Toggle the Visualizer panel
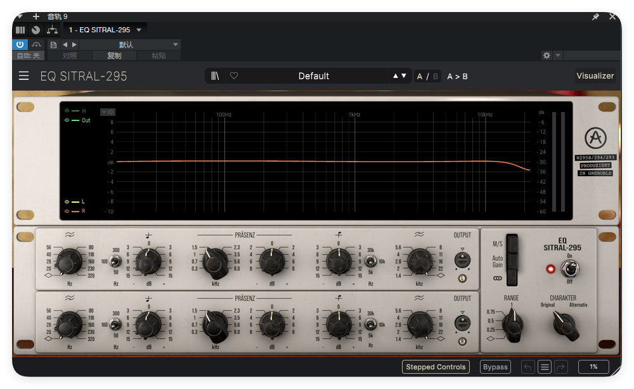Viewport: 634px width, 389px height. point(595,76)
